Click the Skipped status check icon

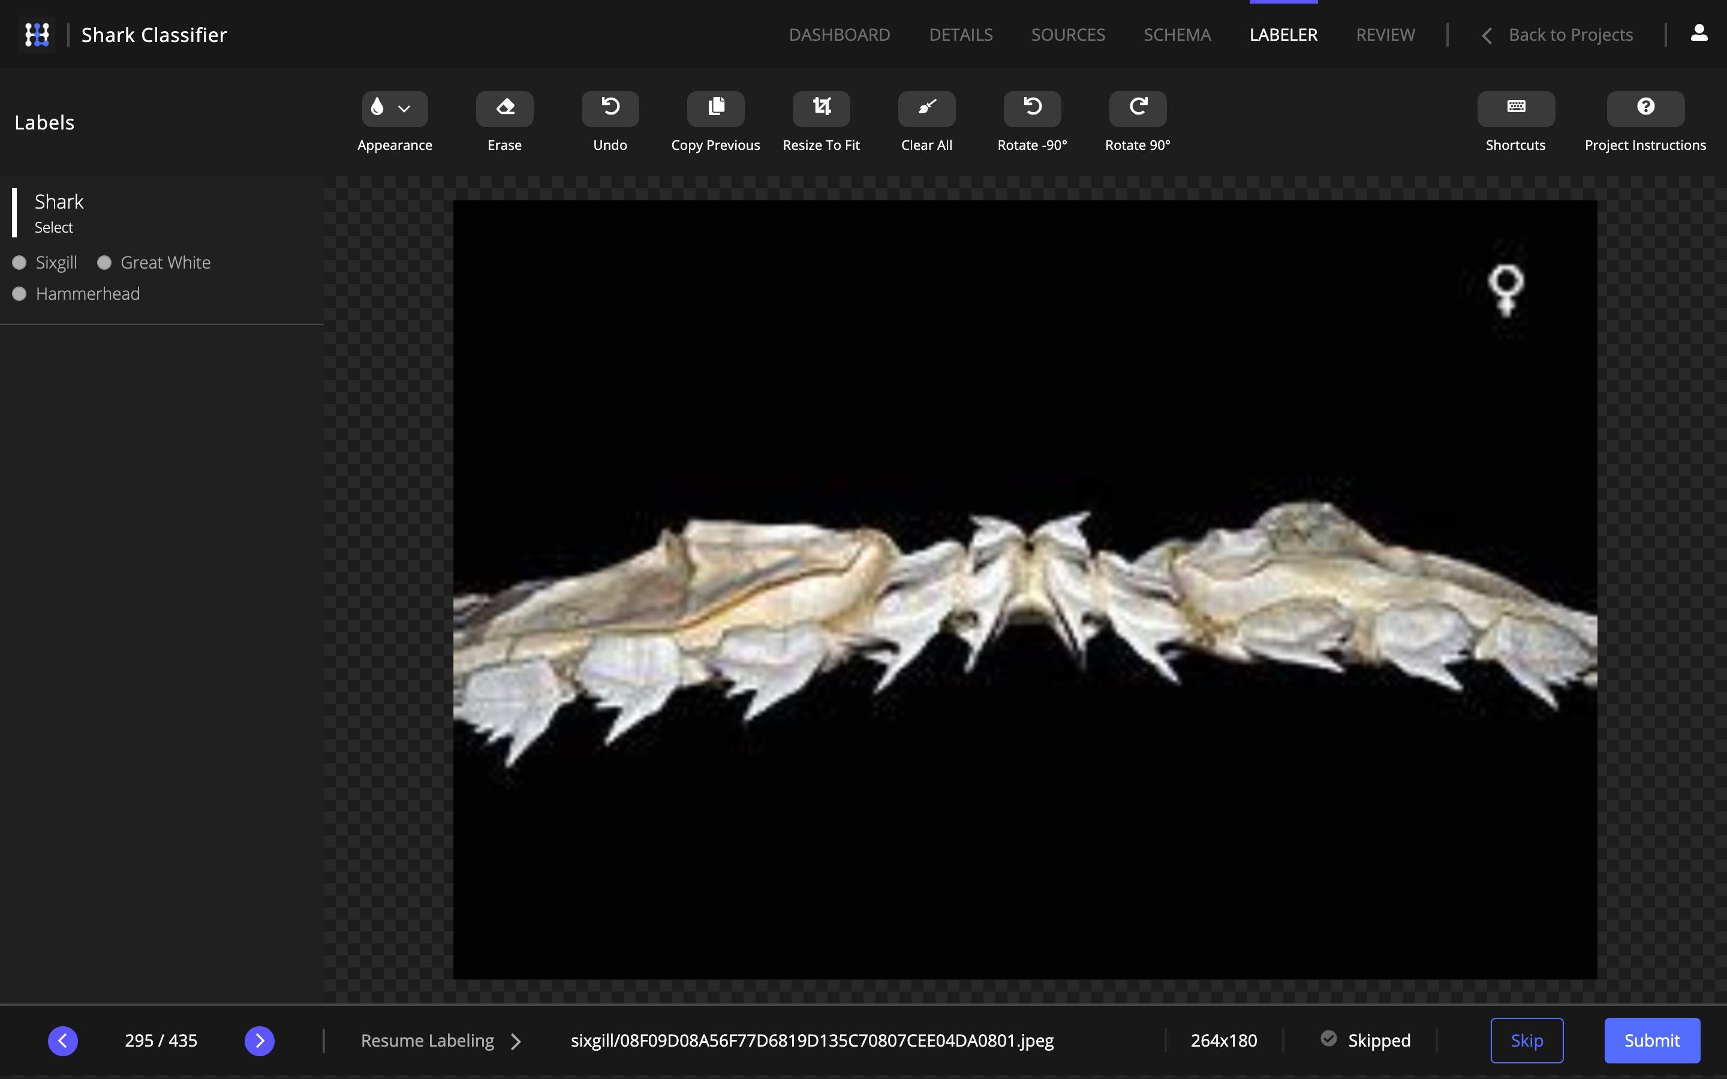click(x=1328, y=1039)
